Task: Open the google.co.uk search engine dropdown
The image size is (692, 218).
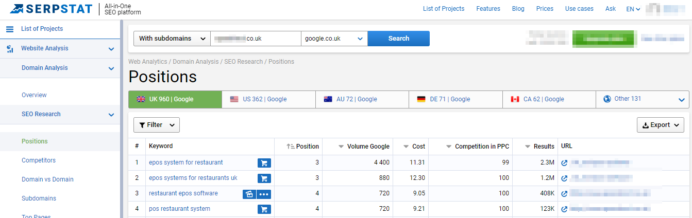Action: pyautogui.click(x=334, y=39)
